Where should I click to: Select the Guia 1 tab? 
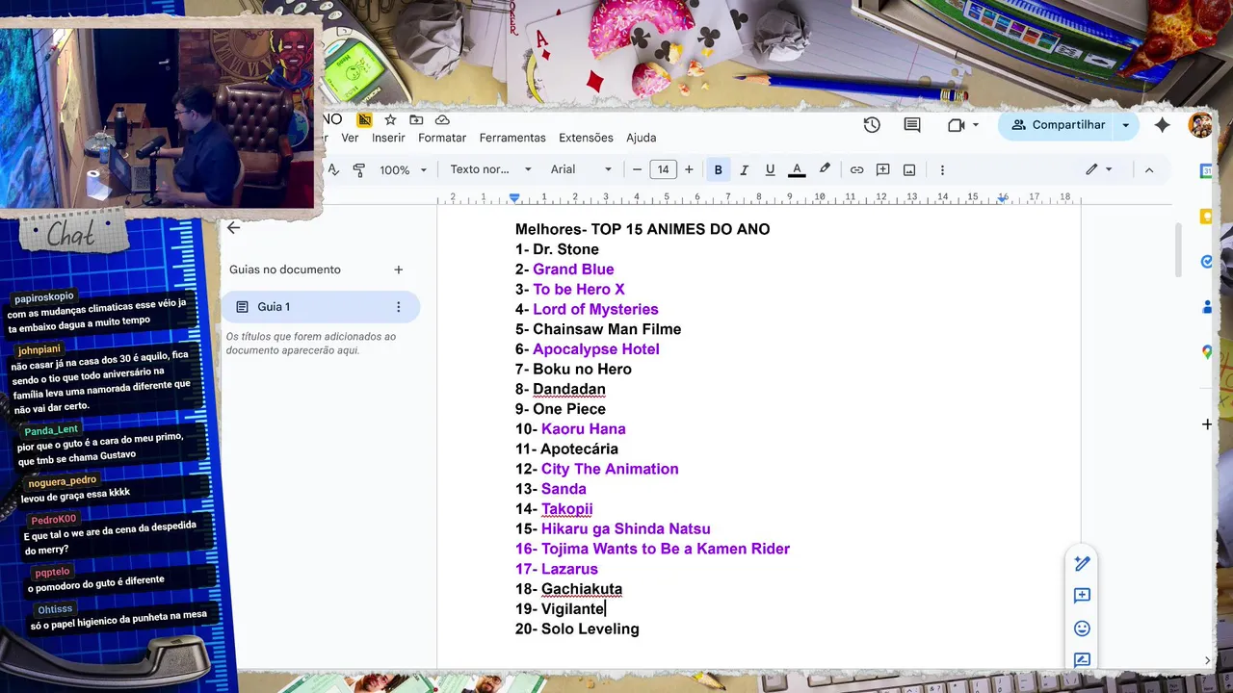coord(321,307)
